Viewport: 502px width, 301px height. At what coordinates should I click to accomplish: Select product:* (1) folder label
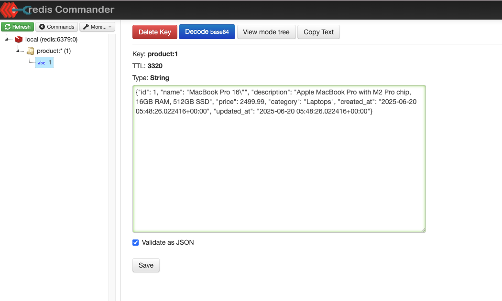[54, 51]
